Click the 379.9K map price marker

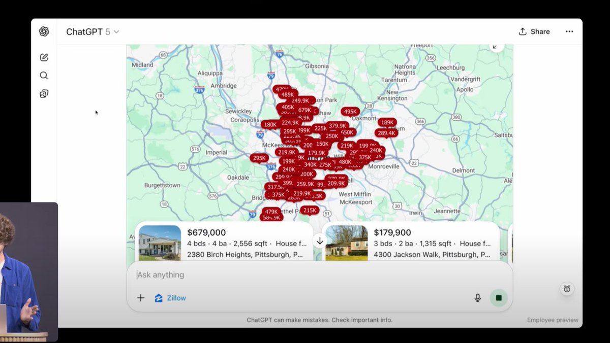click(x=337, y=126)
